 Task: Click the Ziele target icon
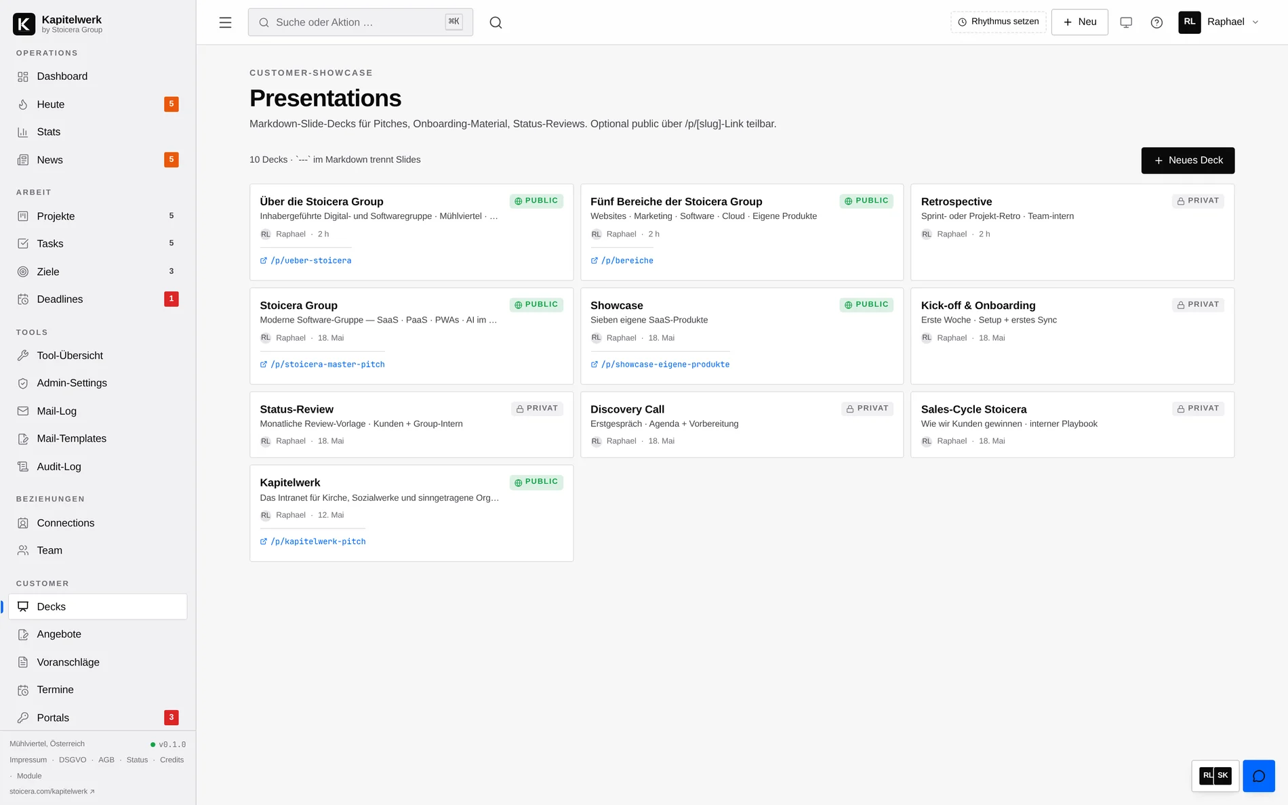(x=23, y=272)
